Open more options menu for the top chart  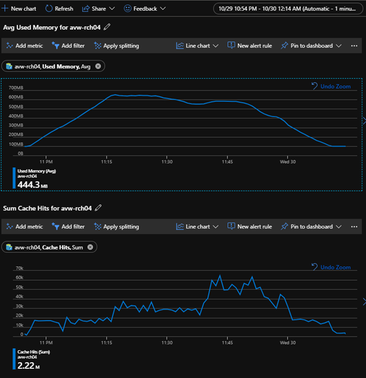click(354, 46)
